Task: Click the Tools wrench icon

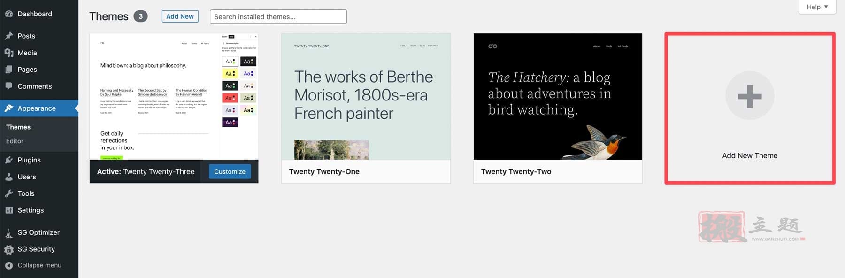Action: [x=9, y=193]
